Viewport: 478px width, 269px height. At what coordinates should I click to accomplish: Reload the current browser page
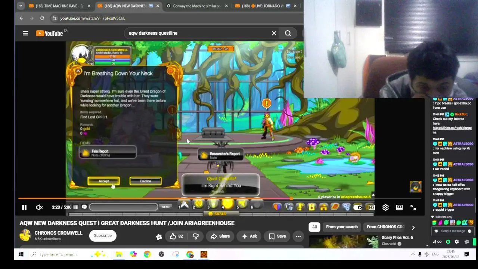pos(42,18)
